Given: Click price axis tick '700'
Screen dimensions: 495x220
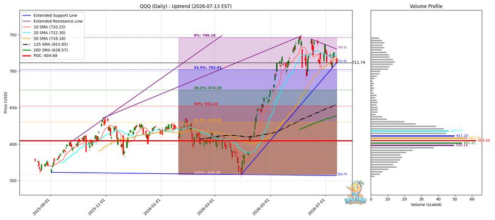Looking at the screenshot, I should (x=14, y=71).
